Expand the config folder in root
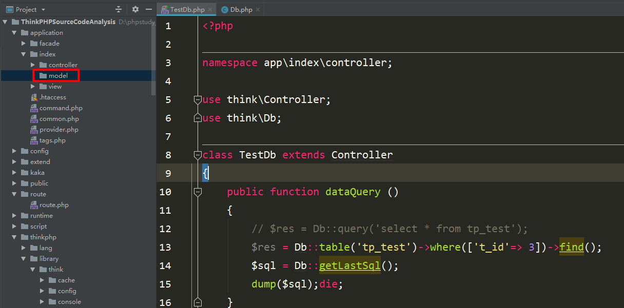This screenshot has width=624, height=308. [x=14, y=151]
